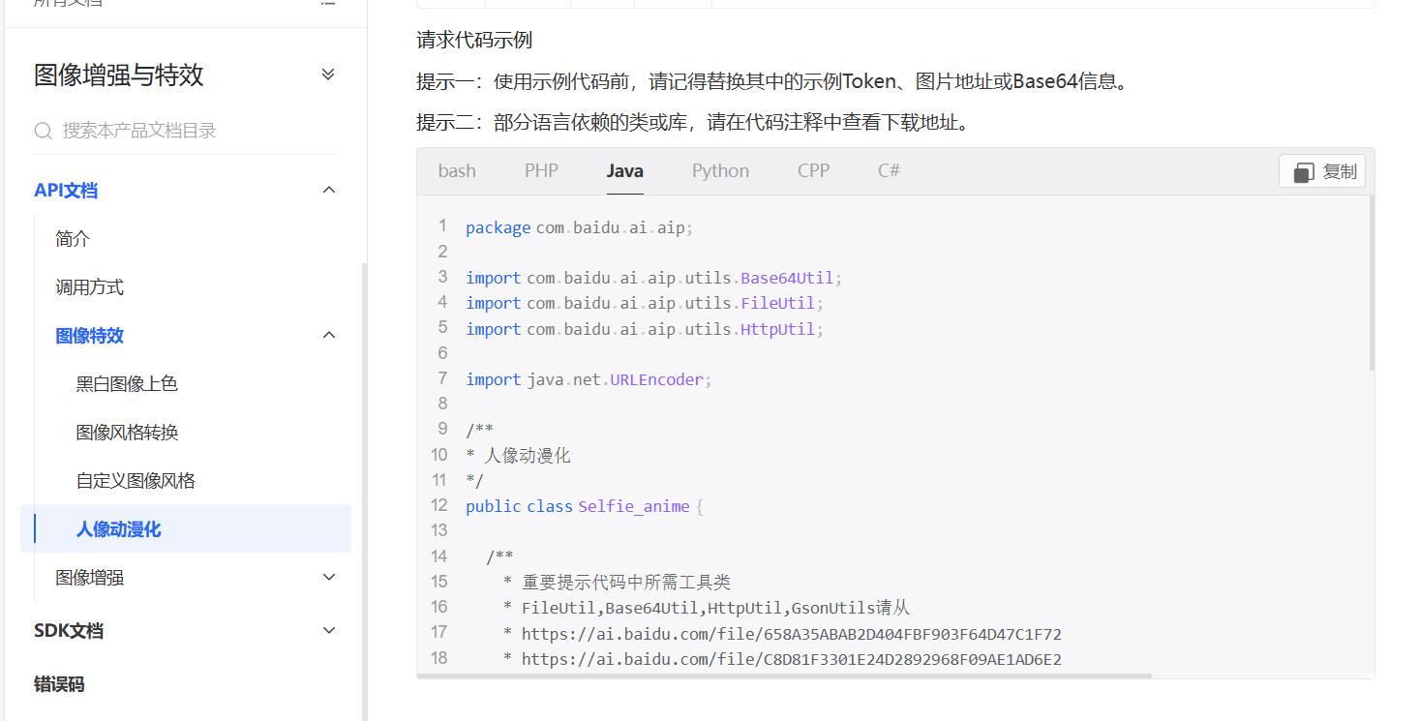Screen dimensions: 1419x721
Task: Collapse the 图像增强与特效 double-chevron
Action: (328, 75)
